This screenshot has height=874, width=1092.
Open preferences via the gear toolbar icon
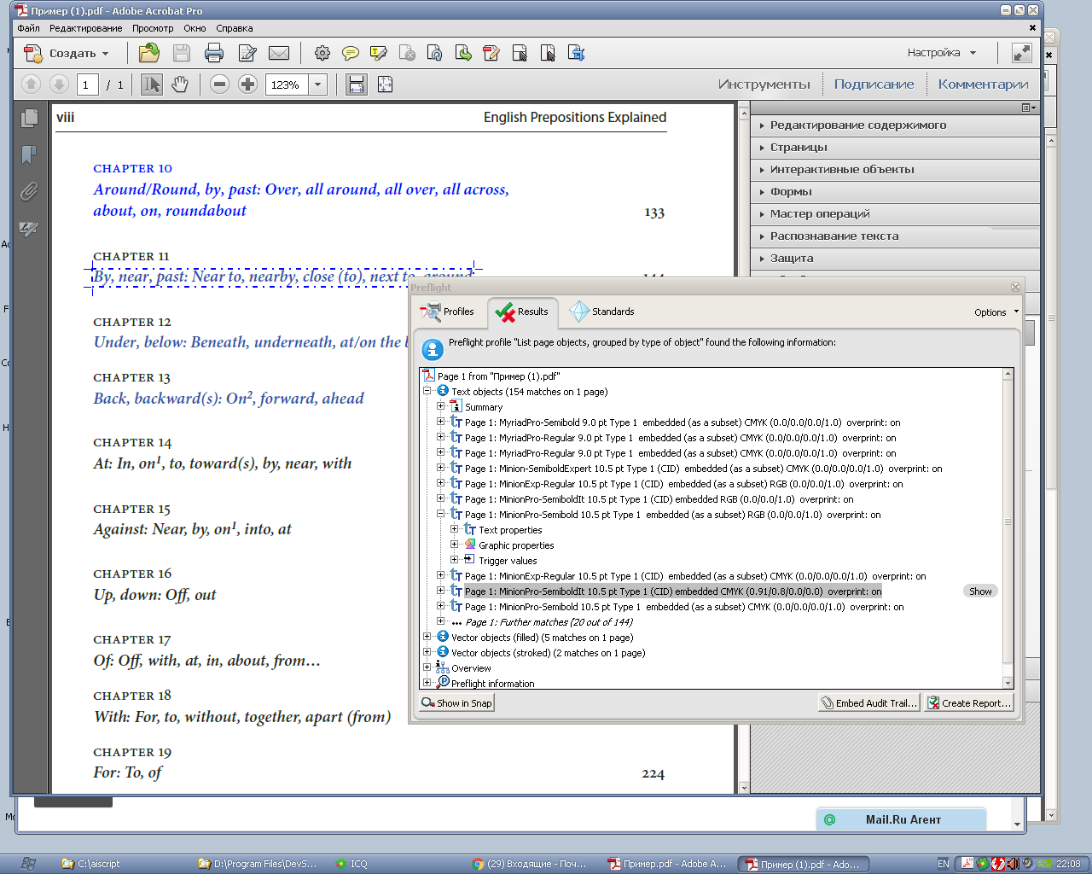click(322, 53)
